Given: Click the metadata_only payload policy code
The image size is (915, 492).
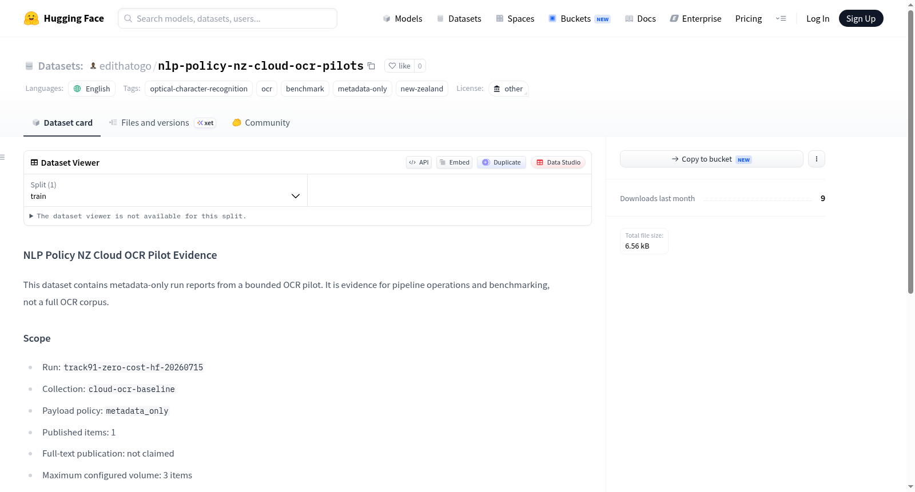Looking at the screenshot, I should point(137,411).
